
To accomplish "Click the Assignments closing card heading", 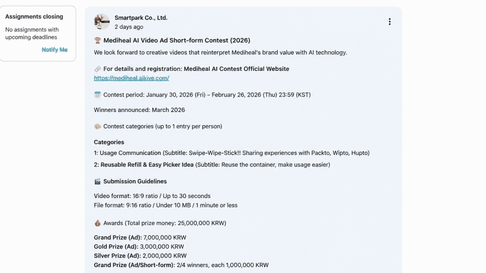I will click(34, 17).
